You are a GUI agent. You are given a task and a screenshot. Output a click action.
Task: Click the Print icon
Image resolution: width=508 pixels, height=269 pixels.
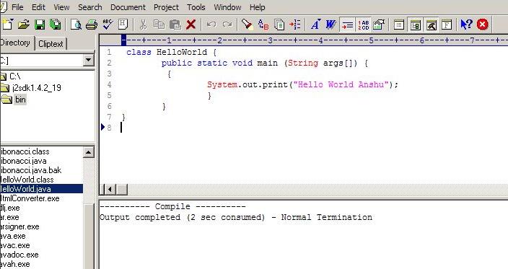92,25
